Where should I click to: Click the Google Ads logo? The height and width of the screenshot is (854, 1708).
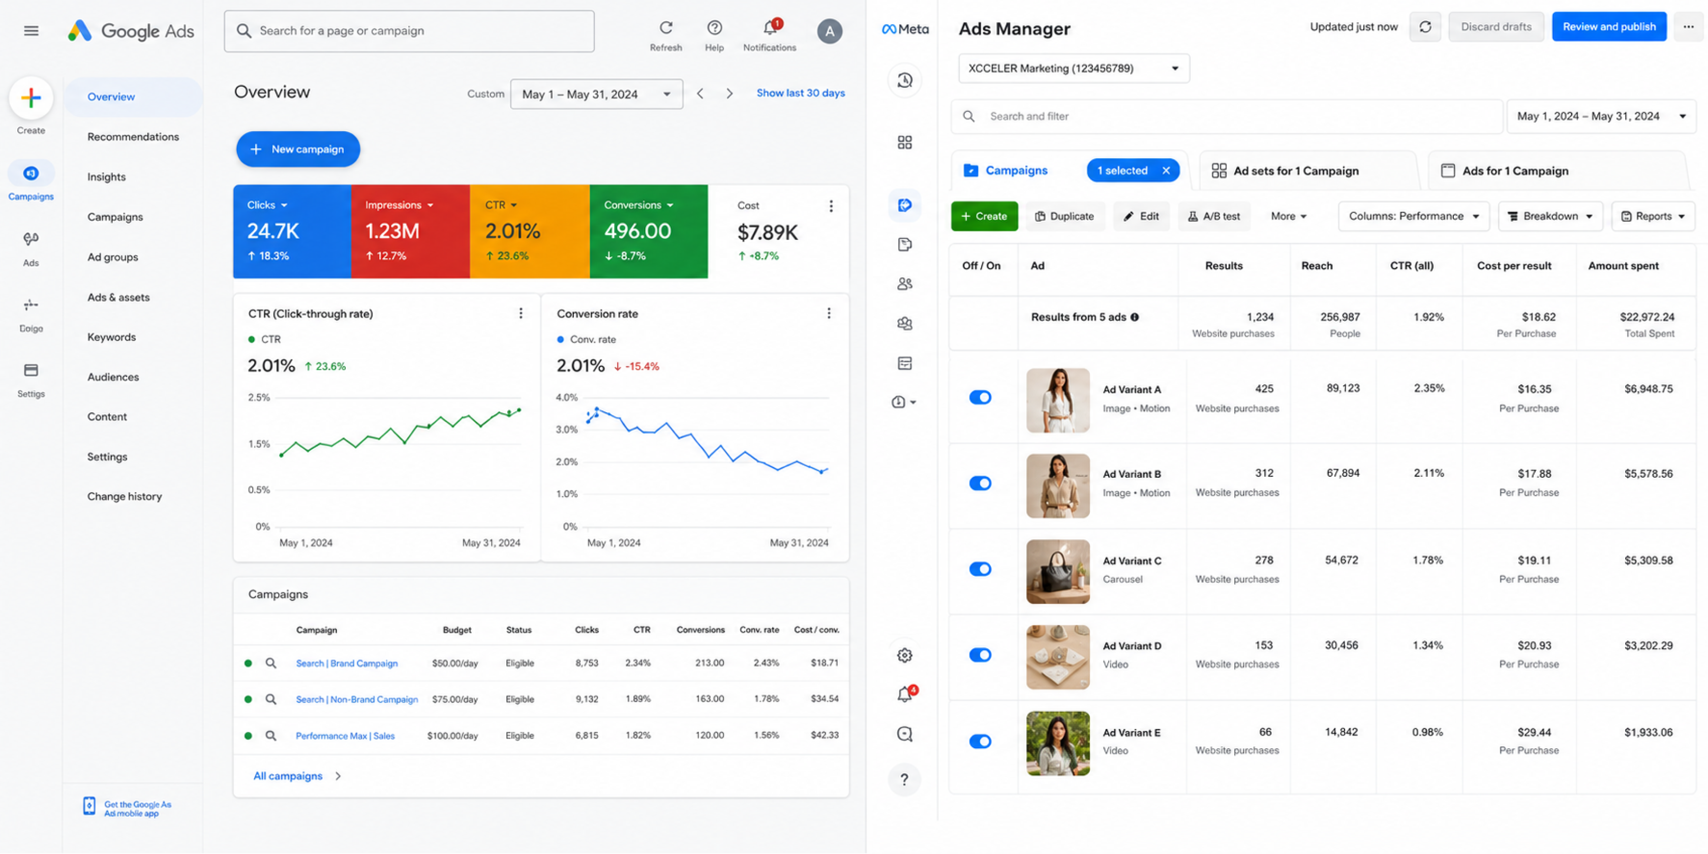point(131,30)
